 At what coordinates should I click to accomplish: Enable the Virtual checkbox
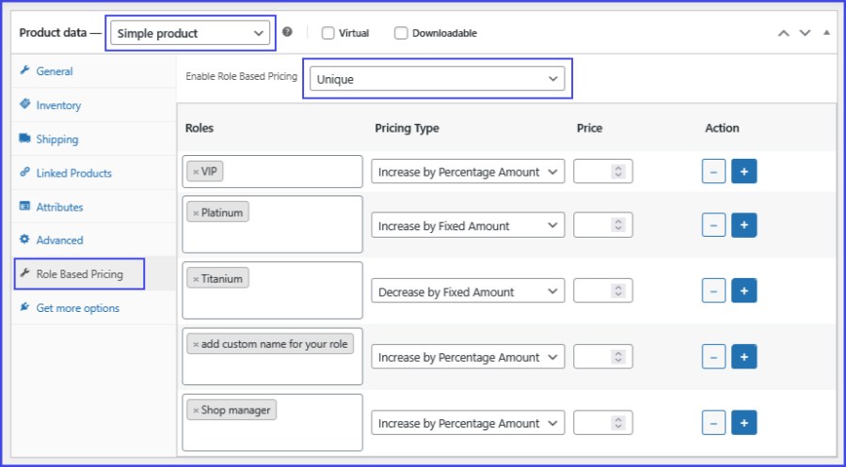click(x=328, y=33)
